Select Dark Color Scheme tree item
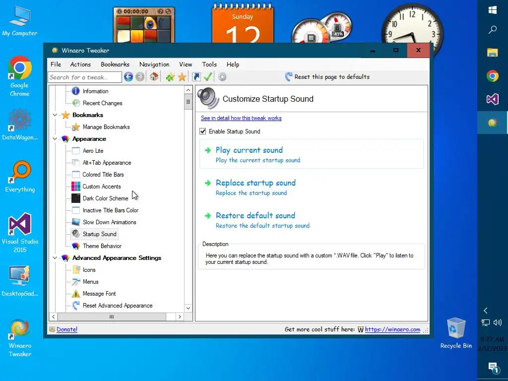Viewport: 508px width, 381px height. pos(105,198)
